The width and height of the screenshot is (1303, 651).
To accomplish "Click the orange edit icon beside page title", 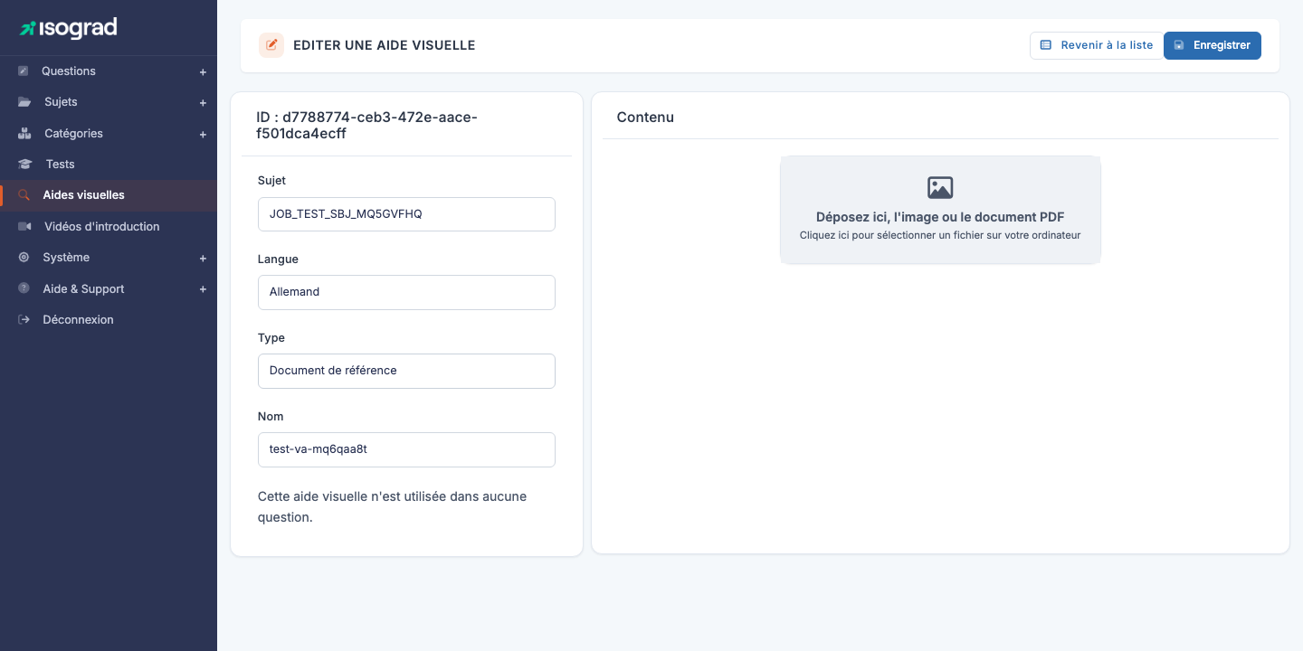I will (x=271, y=45).
